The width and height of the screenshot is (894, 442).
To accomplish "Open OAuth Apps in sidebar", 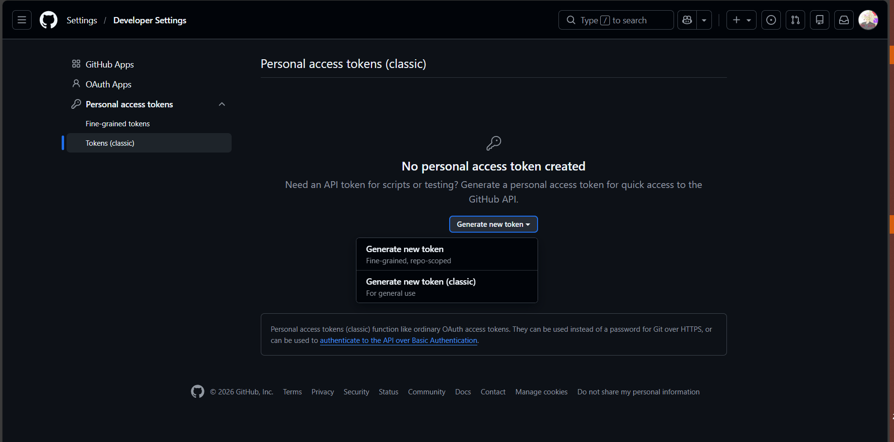I will point(149,84).
